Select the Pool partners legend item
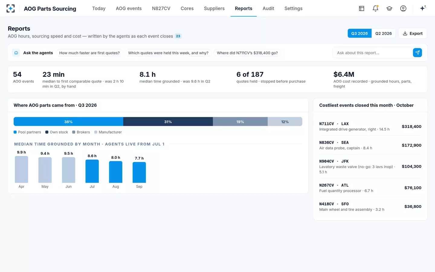 coord(27,132)
